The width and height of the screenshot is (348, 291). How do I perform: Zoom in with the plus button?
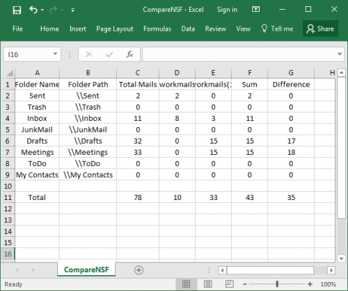pyautogui.click(x=310, y=284)
